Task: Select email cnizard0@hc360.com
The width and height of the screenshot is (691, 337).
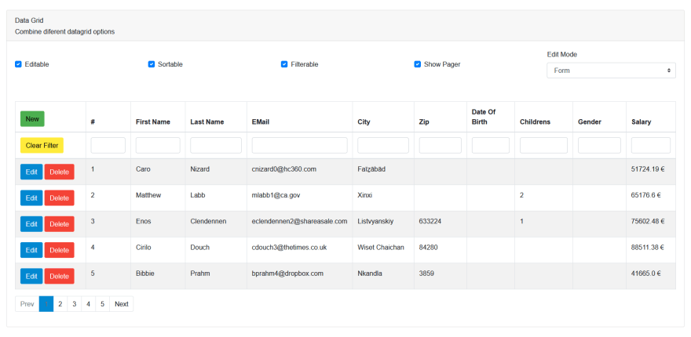Action: click(283, 169)
